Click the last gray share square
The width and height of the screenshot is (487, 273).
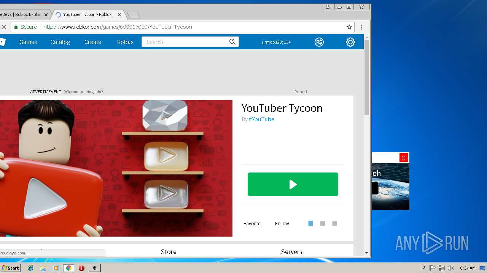334,224
